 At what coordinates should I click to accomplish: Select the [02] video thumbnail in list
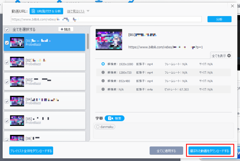[17, 62]
